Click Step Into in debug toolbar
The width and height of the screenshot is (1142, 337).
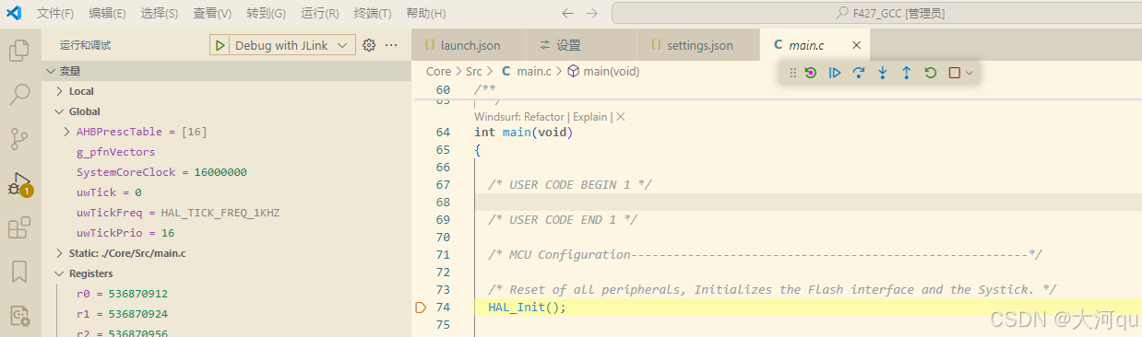coord(883,73)
